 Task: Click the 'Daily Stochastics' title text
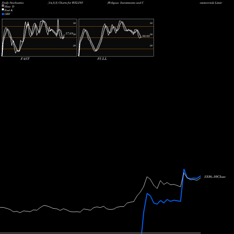[13, 3]
